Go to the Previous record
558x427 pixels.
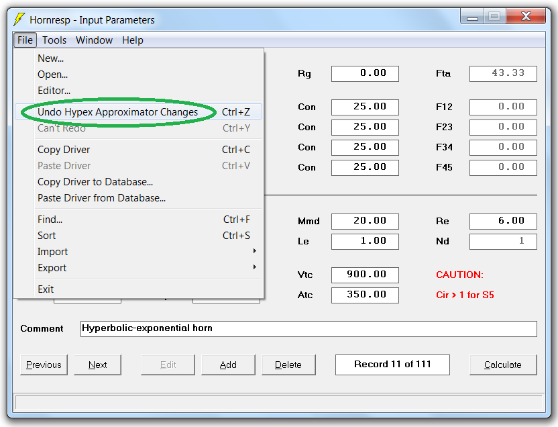44,365
